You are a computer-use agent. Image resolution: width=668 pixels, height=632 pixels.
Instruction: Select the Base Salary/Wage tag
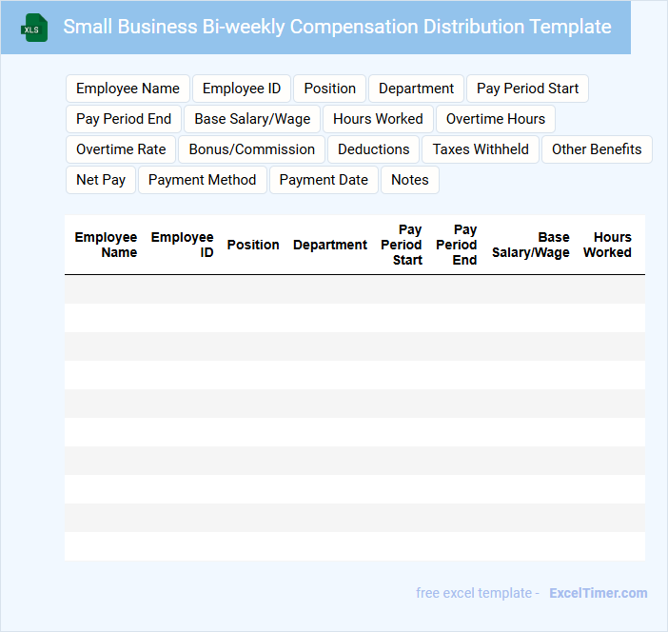point(252,119)
